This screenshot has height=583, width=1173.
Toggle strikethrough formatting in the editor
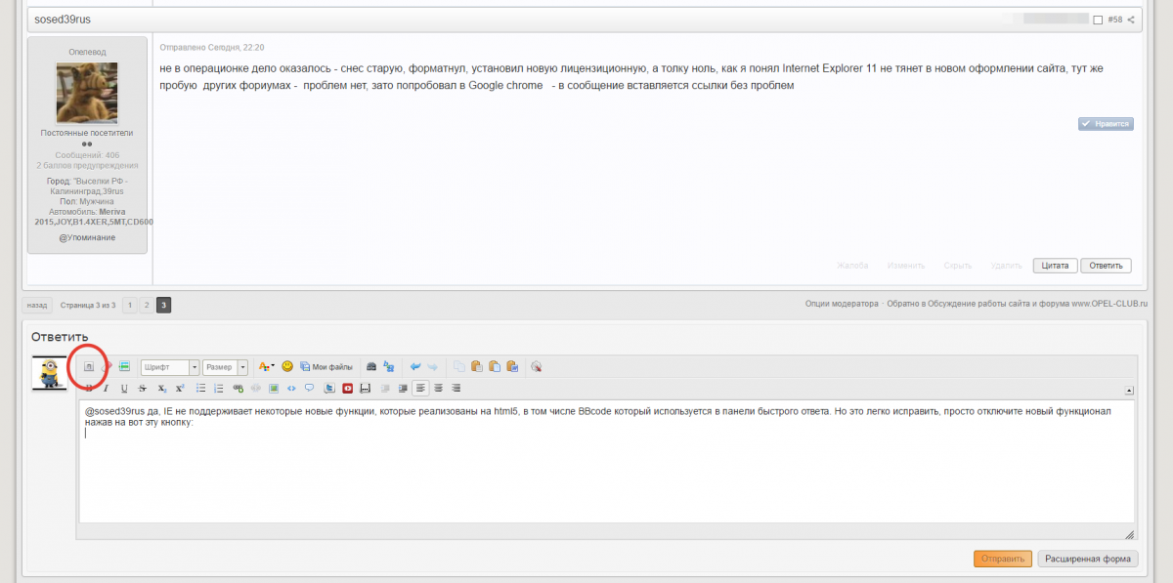coord(143,388)
